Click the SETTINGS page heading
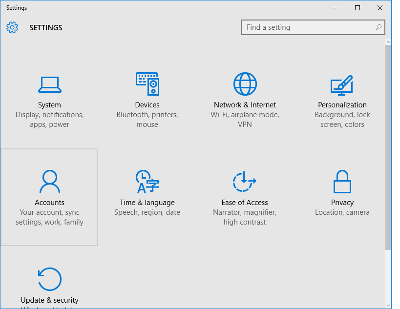The image size is (400, 309). 46,27
